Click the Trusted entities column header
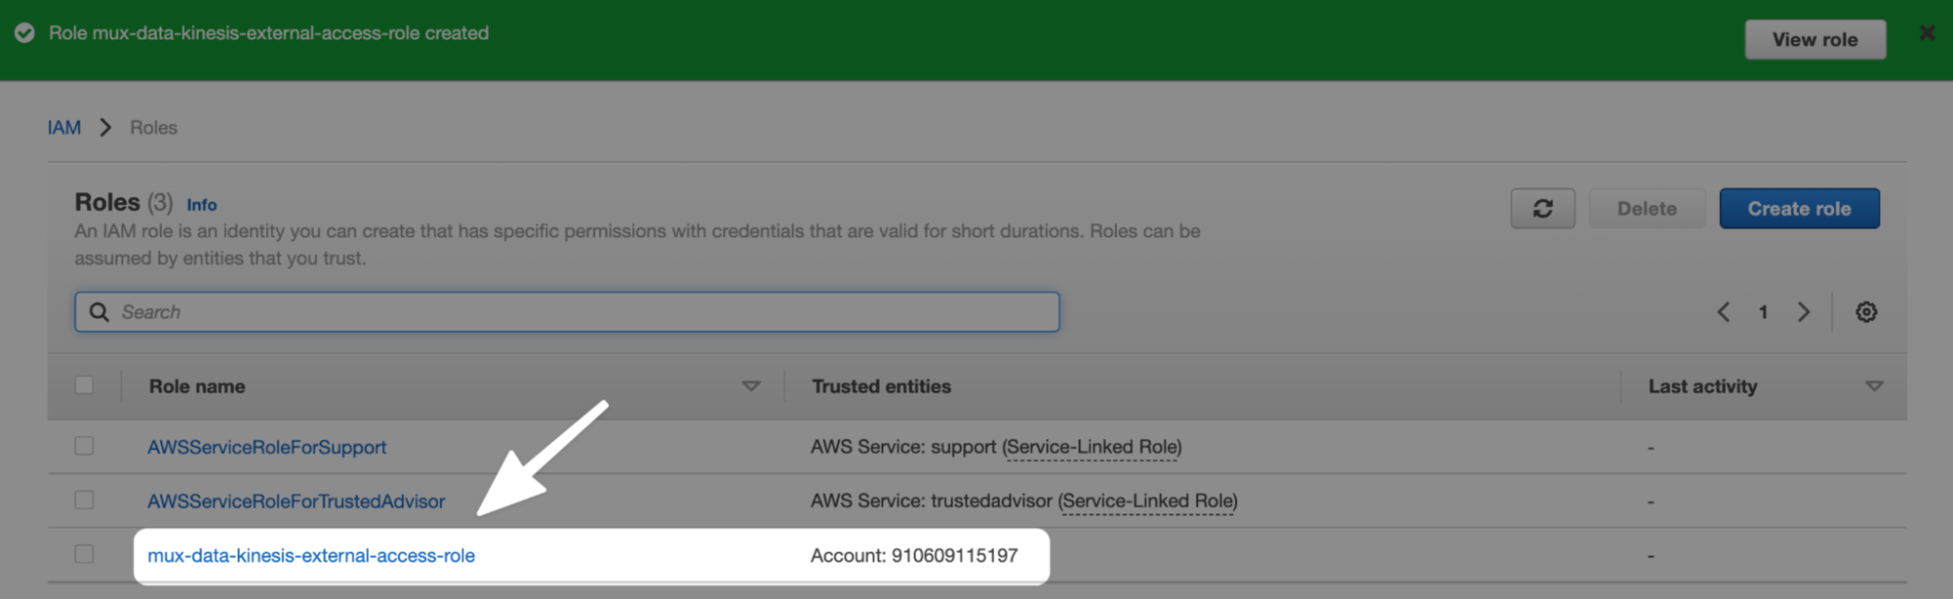This screenshot has width=1953, height=599. click(881, 386)
